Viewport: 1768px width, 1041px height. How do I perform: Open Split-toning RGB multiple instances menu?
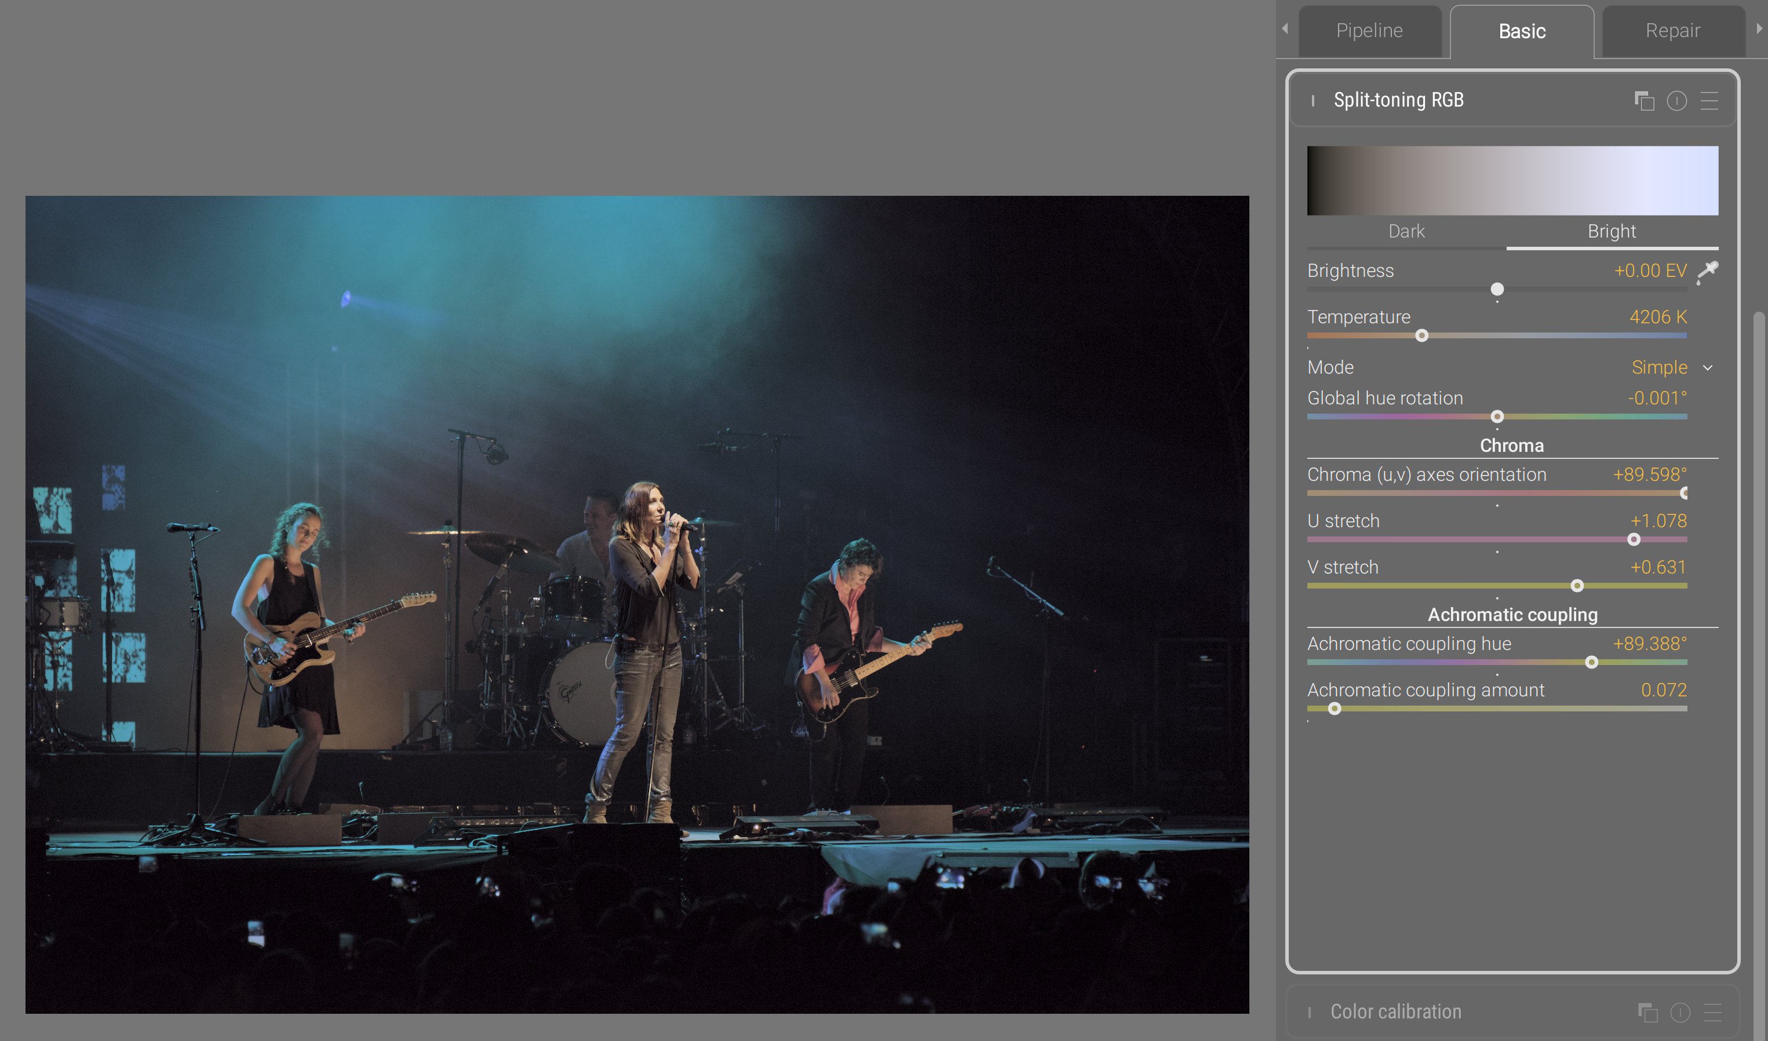(1644, 101)
